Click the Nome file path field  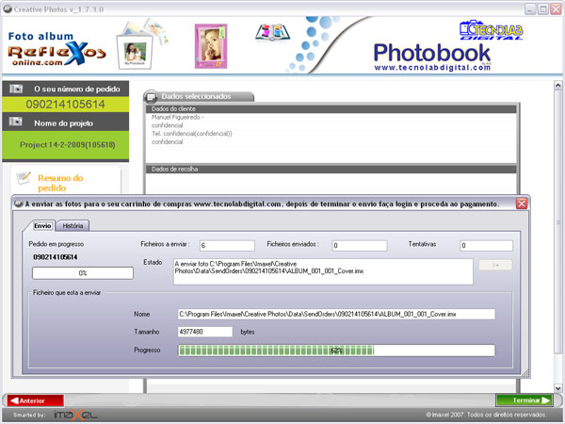click(x=335, y=314)
